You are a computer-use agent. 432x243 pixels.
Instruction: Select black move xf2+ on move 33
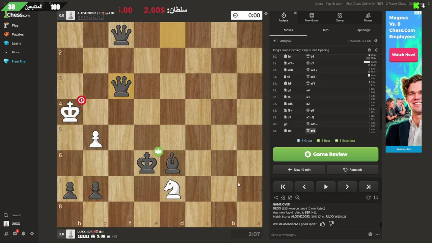pyautogui.click(x=312, y=77)
